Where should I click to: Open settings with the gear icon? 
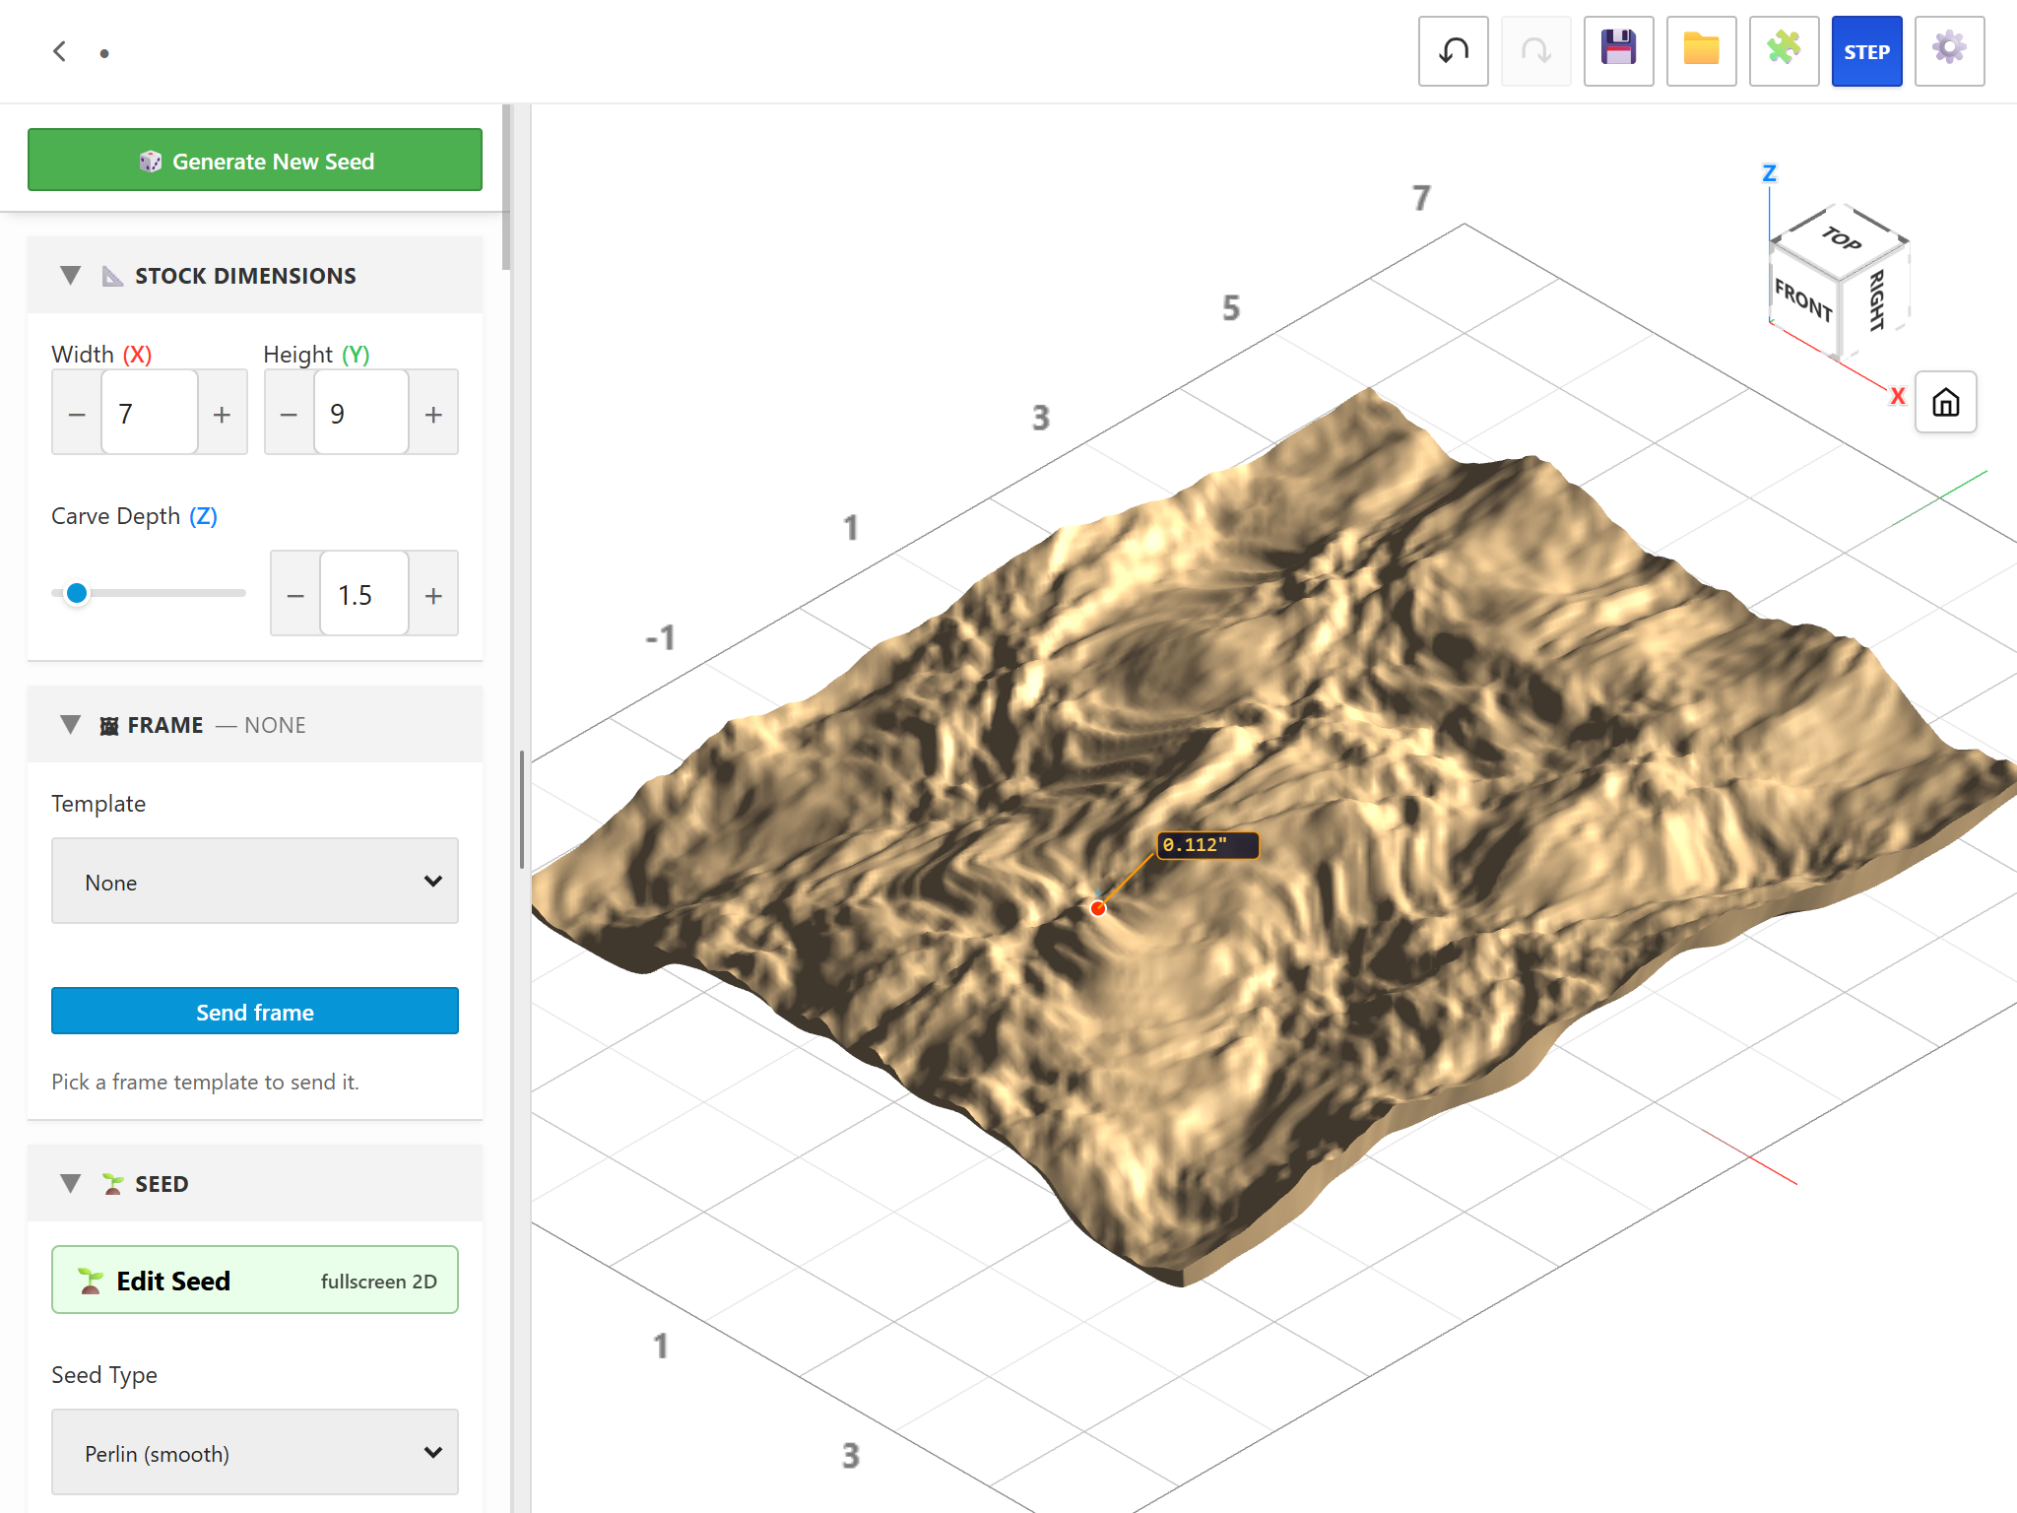tap(1949, 51)
